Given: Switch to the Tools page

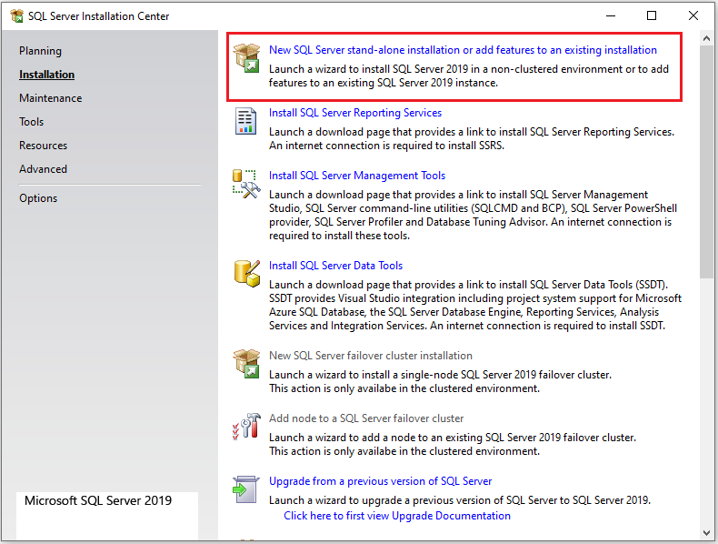Looking at the screenshot, I should coord(32,122).
